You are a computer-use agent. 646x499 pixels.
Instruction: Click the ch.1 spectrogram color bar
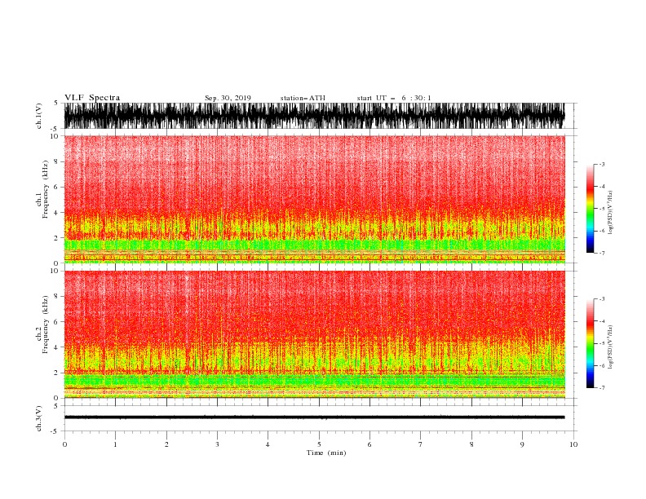(x=590, y=209)
